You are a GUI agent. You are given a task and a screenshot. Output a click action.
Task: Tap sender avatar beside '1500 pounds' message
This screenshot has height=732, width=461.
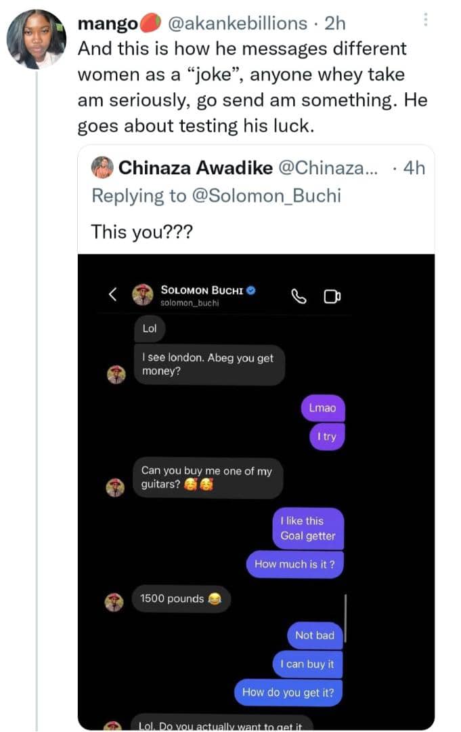[116, 601]
